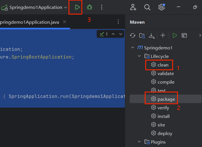Screen dimensions: 202x147
Task: Select the package lifecycle phase
Action: click(x=166, y=99)
